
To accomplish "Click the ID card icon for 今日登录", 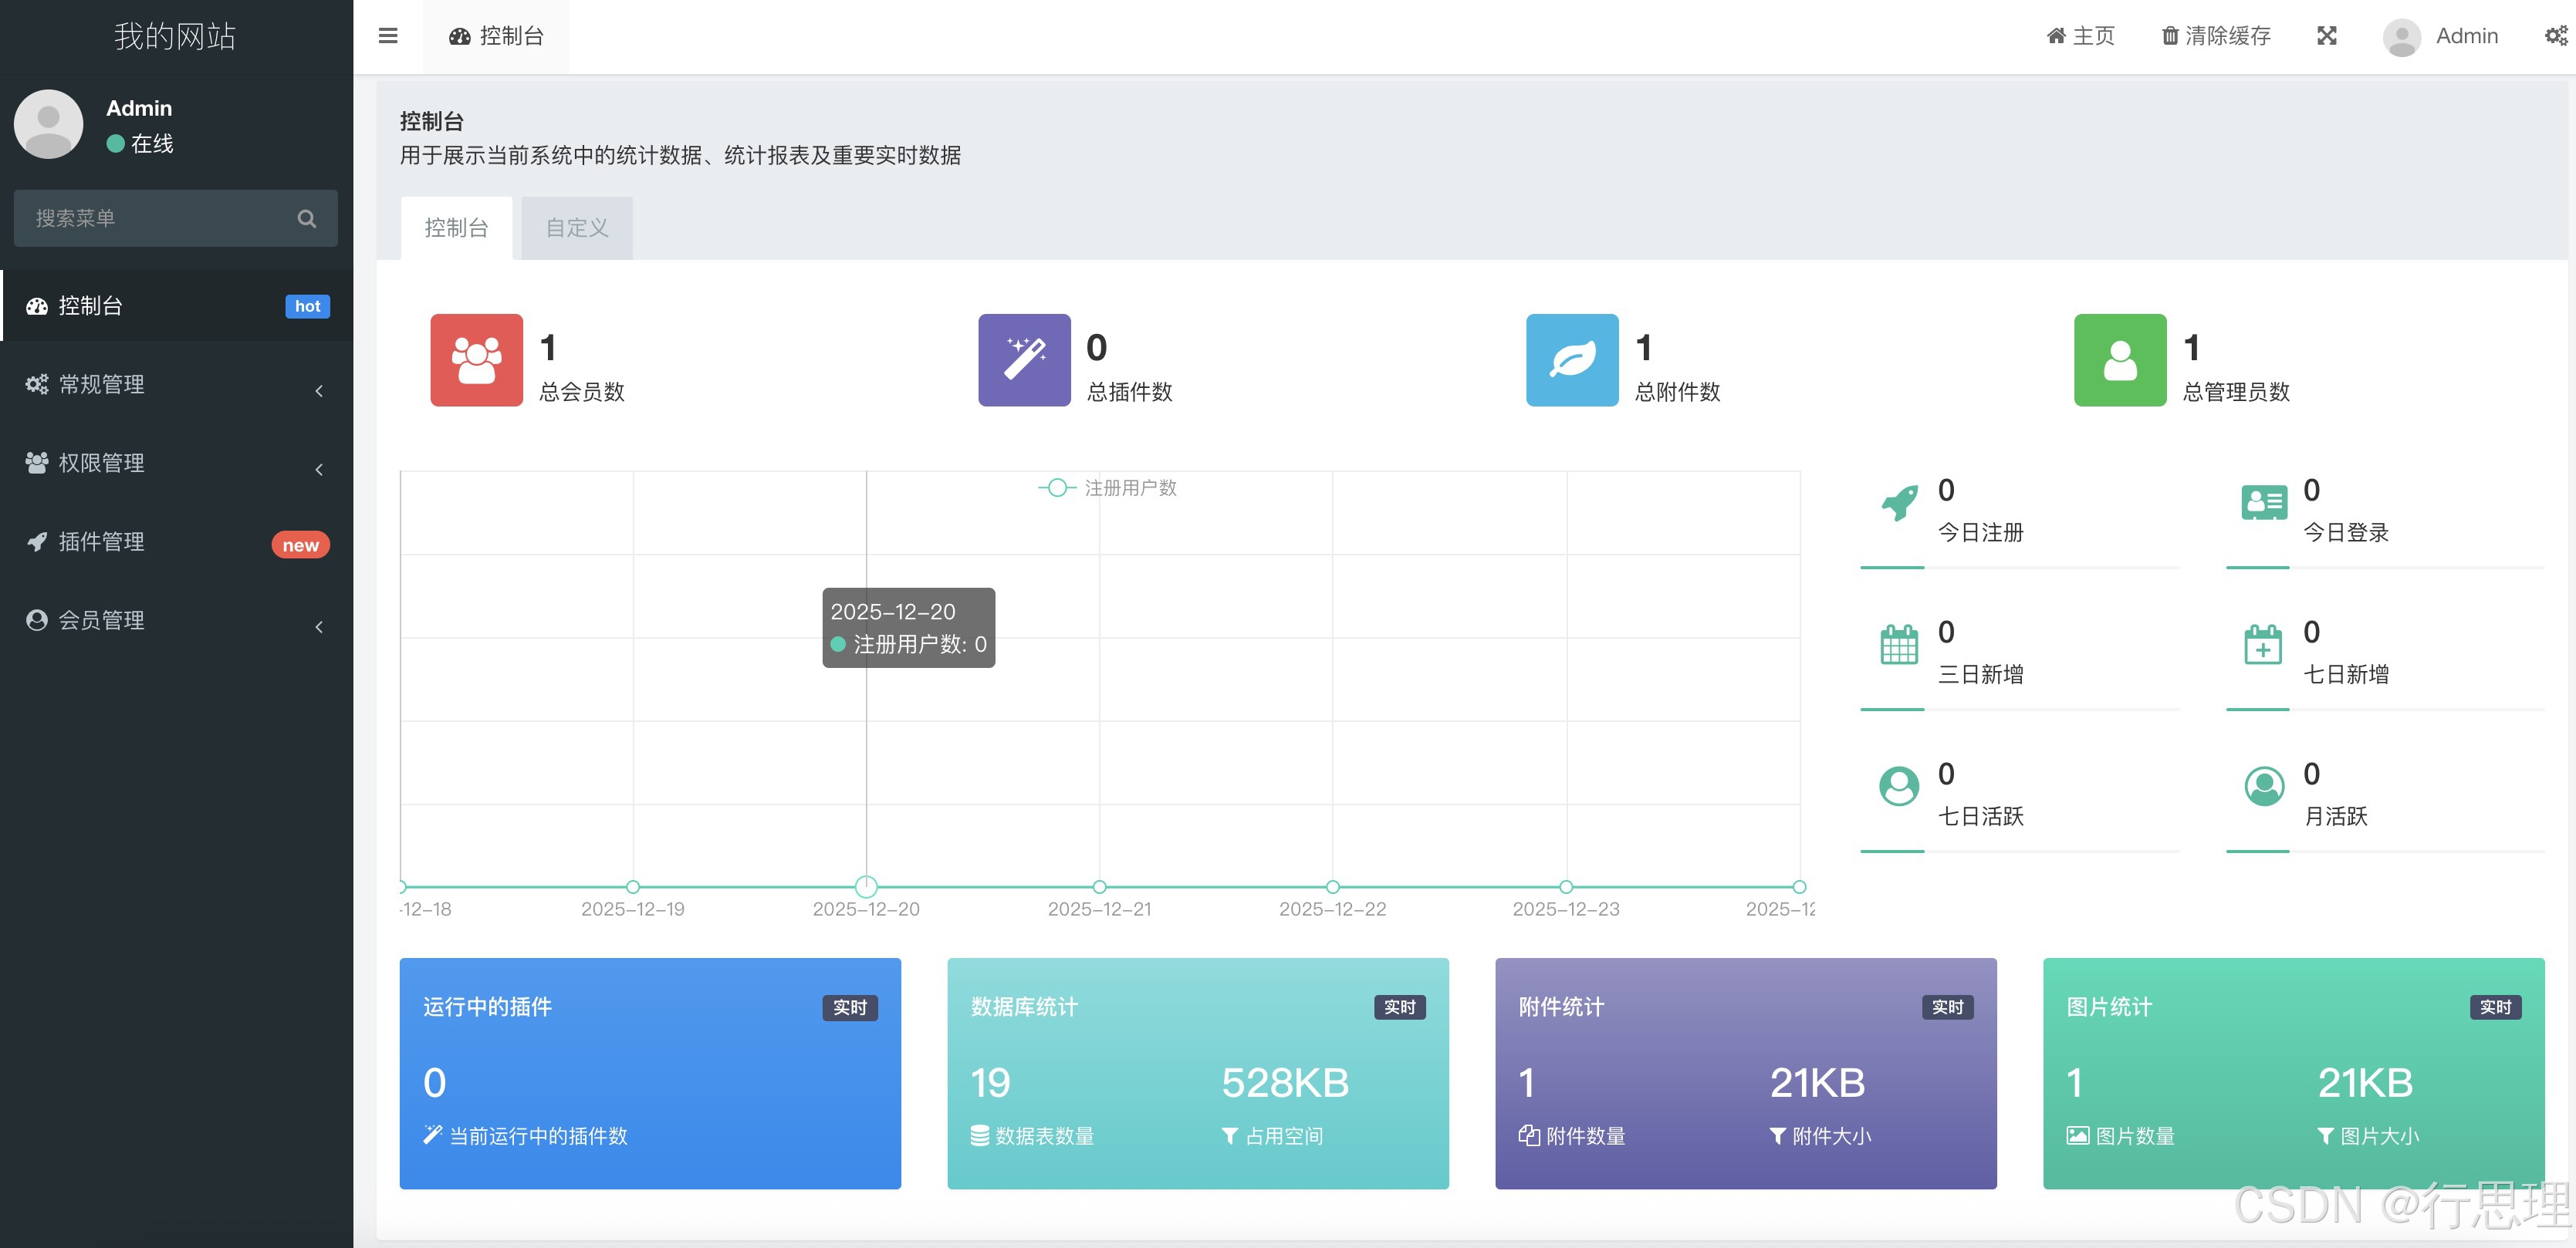I will click(x=2264, y=503).
